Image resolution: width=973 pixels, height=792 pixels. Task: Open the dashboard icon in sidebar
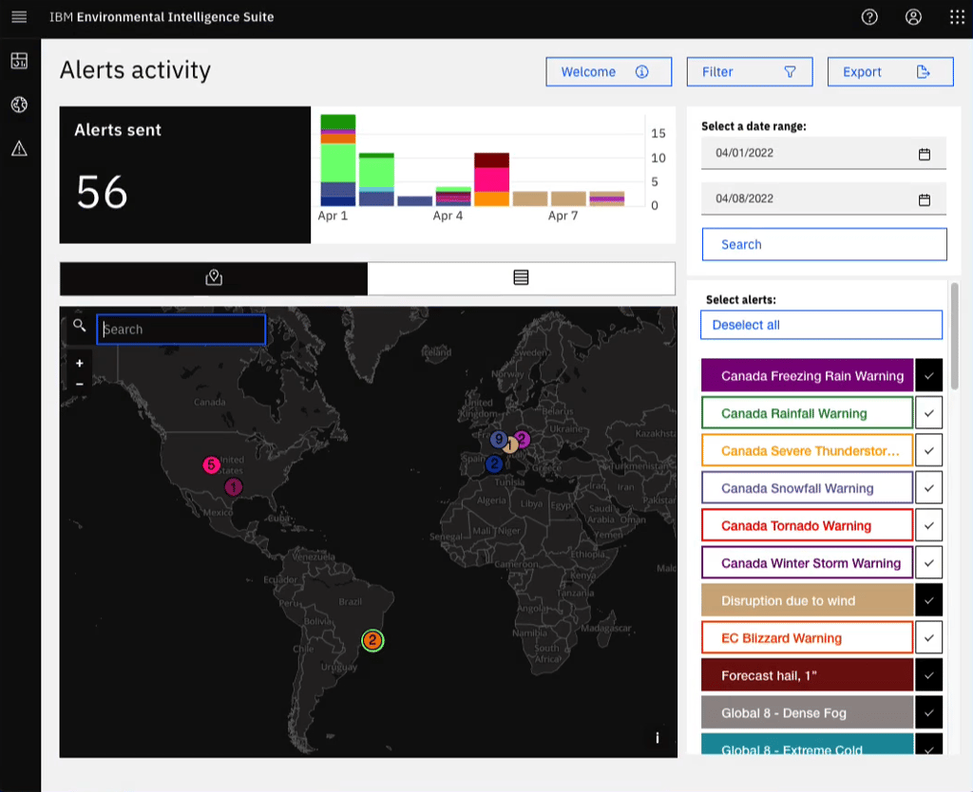(19, 61)
